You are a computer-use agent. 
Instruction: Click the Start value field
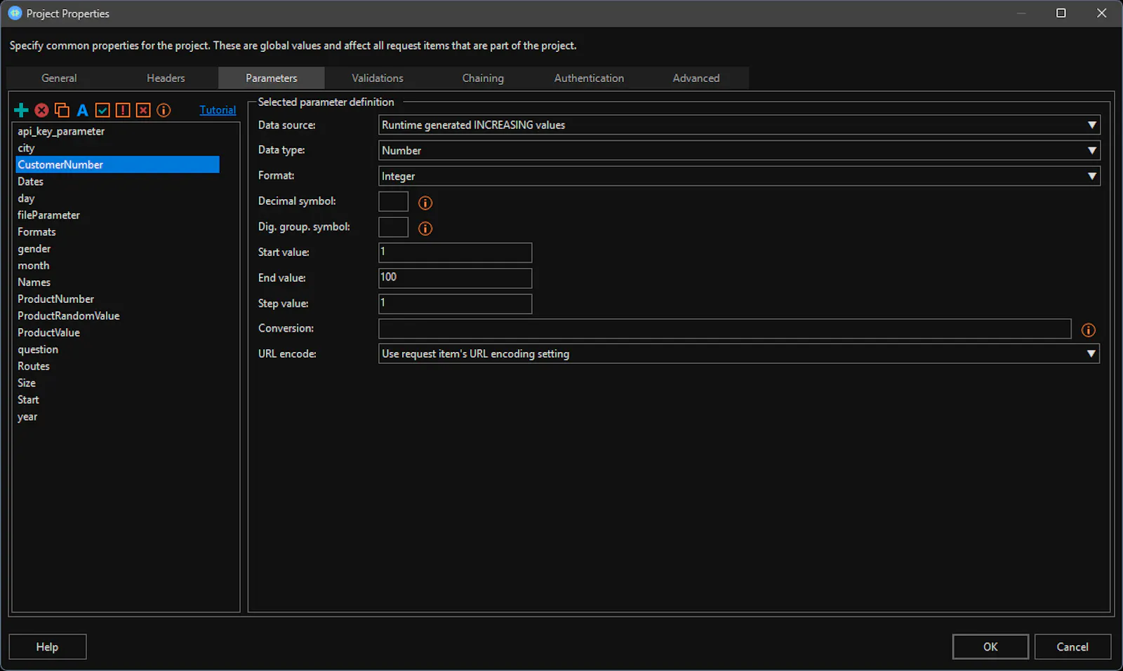coord(455,252)
